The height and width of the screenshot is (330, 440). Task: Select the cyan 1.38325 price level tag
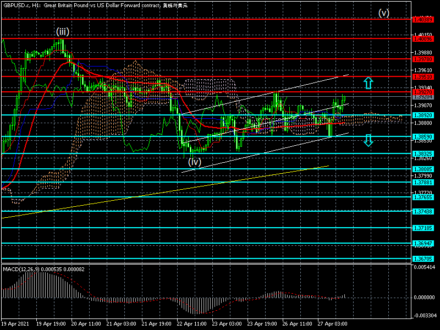point(423,153)
